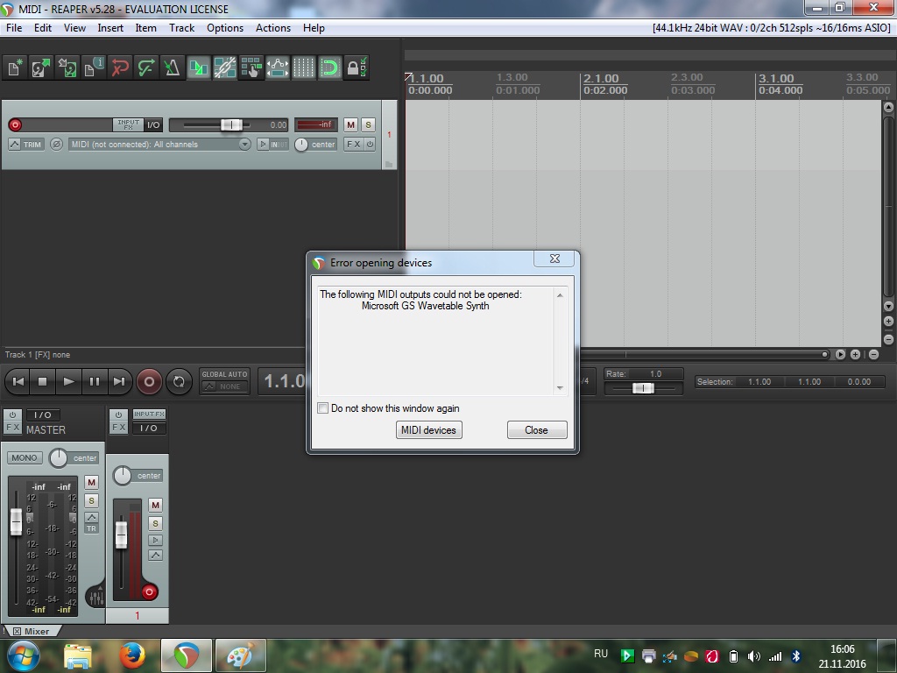Mute the MASTER mixer channel
The height and width of the screenshot is (673, 897).
(x=91, y=483)
